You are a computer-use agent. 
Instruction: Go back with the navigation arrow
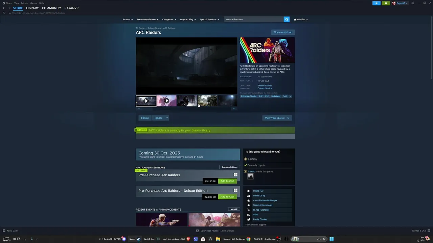tap(4, 8)
